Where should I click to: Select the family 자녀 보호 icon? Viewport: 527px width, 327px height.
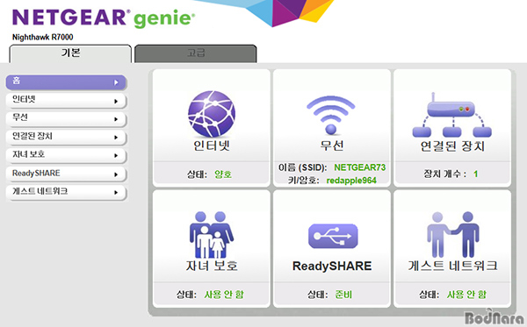pos(212,235)
